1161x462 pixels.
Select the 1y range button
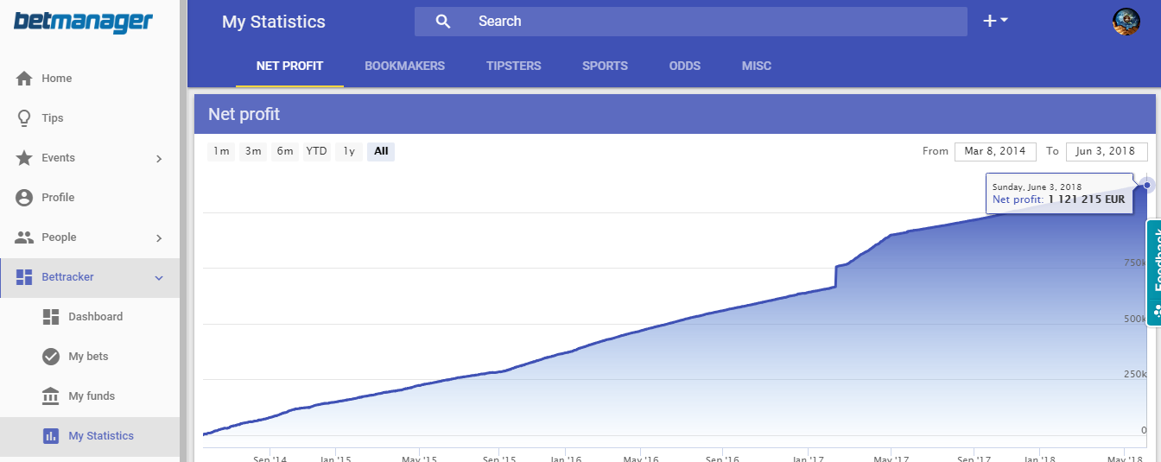[x=349, y=151]
